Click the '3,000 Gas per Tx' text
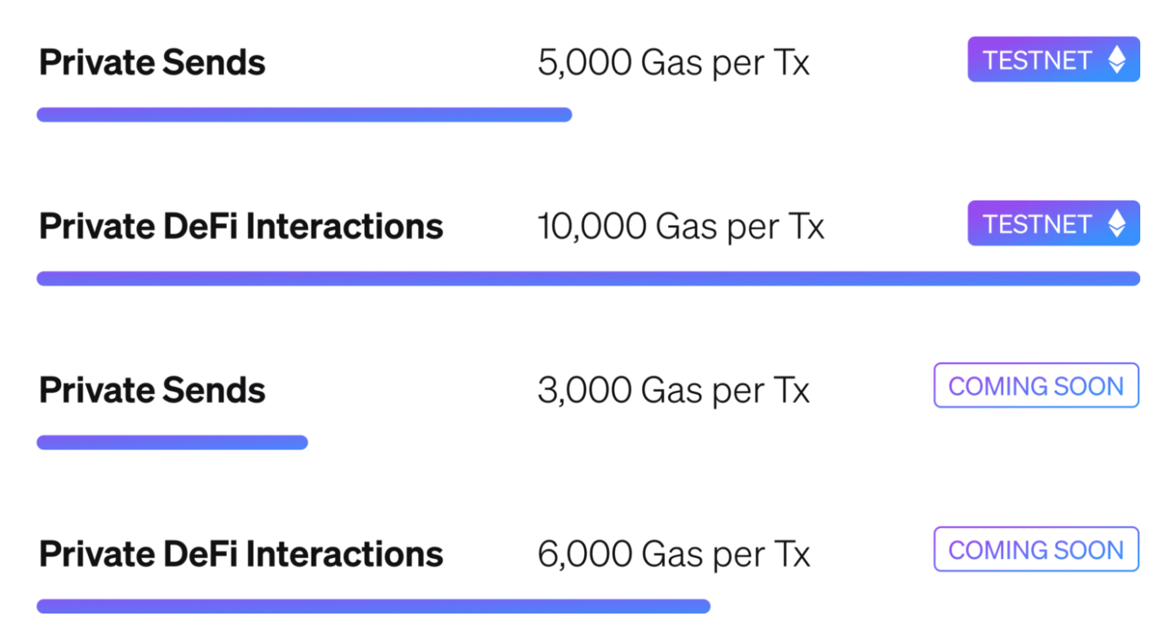 click(674, 390)
